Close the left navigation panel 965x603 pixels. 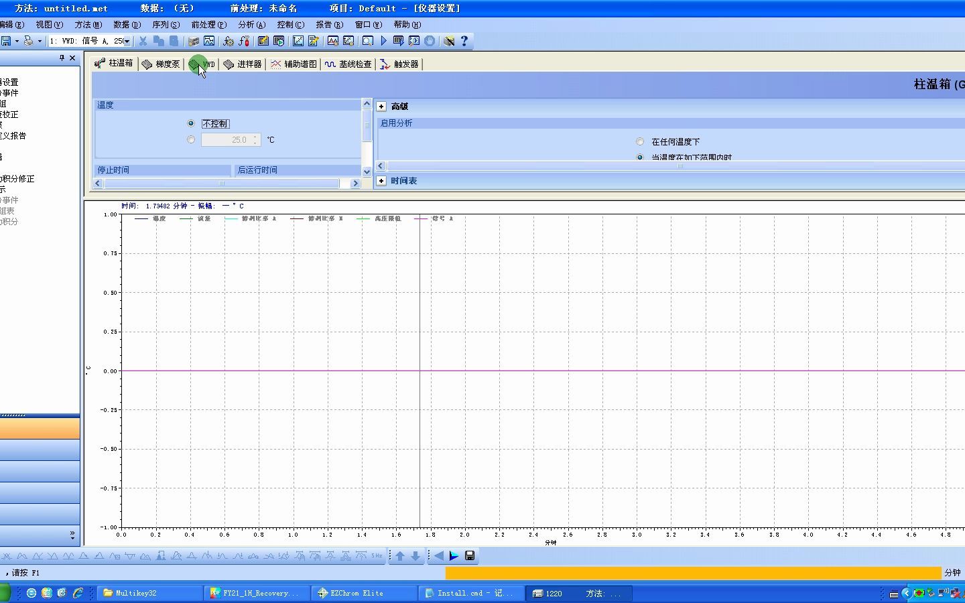tap(72, 58)
